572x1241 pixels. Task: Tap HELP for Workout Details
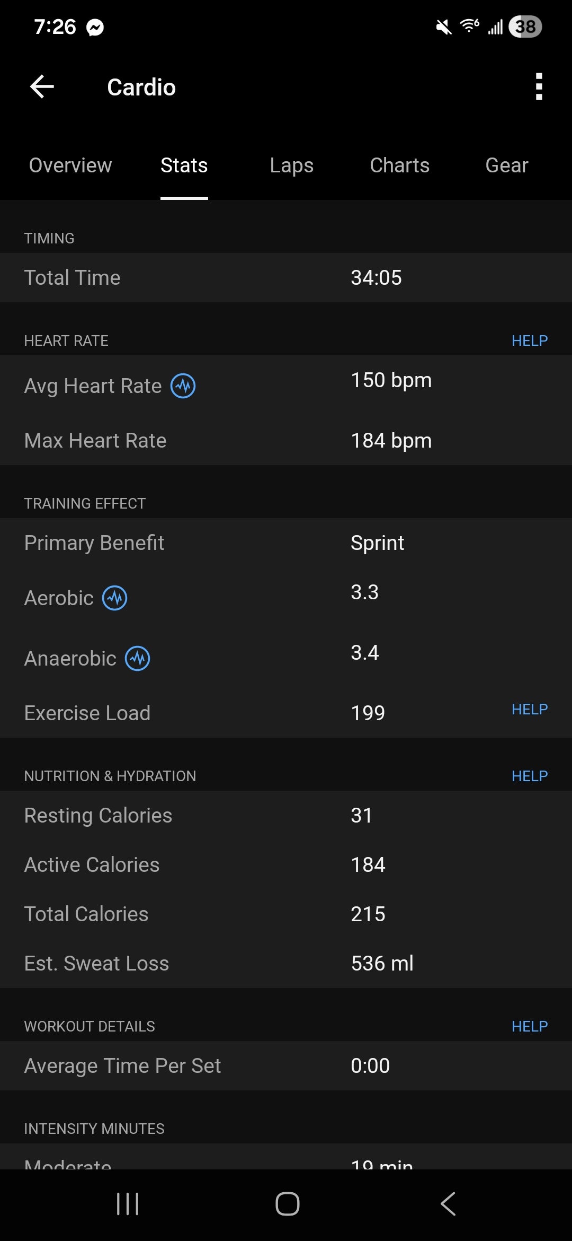[x=529, y=1027]
